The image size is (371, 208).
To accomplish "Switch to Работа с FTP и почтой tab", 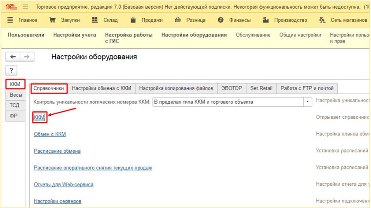I will coord(307,88).
